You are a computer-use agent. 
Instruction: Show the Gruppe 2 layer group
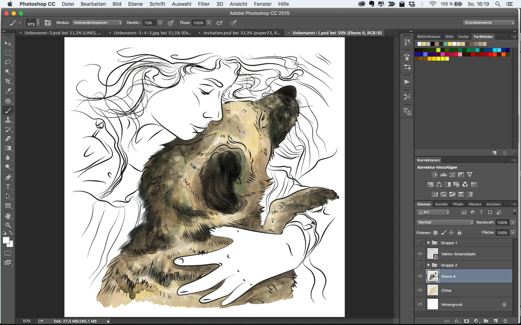420,265
